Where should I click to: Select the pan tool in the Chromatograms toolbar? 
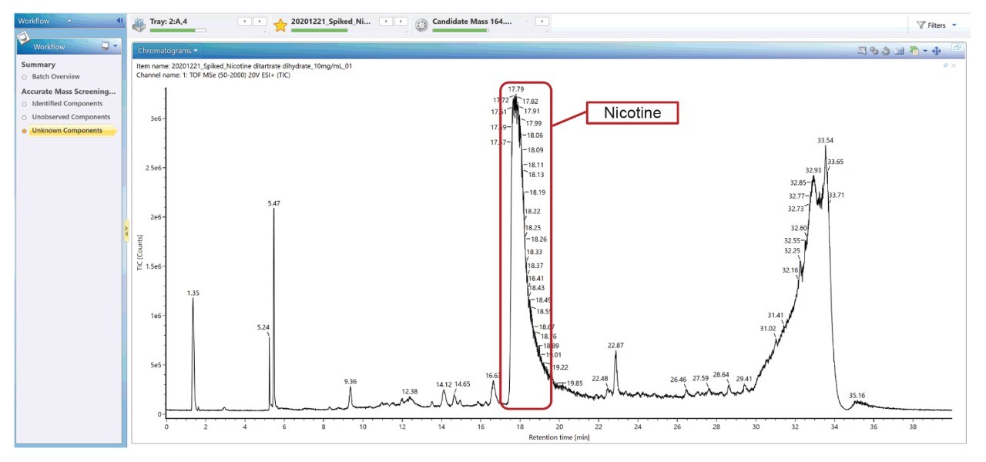click(937, 49)
